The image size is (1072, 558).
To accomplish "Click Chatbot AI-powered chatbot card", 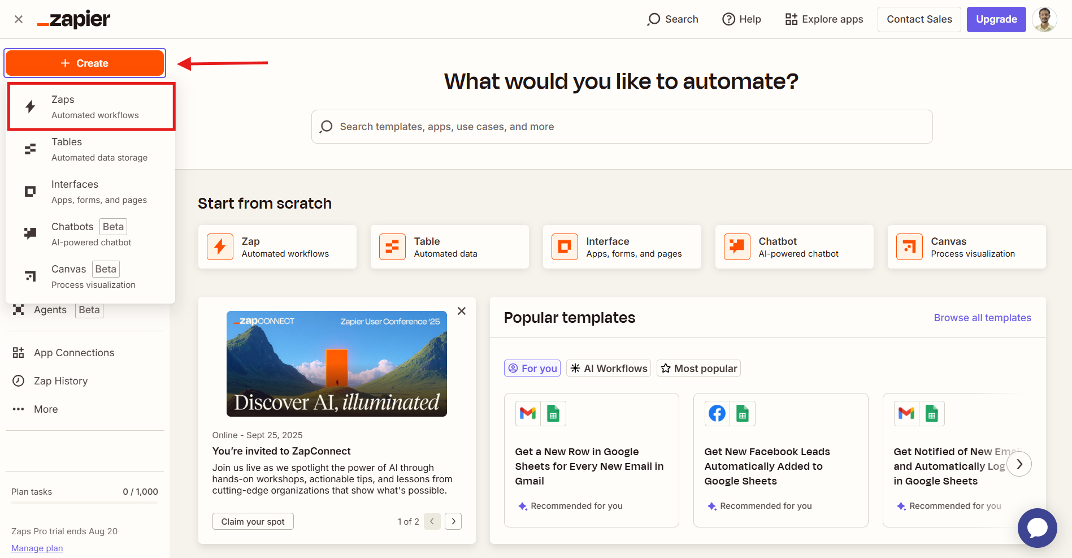I will (x=795, y=246).
